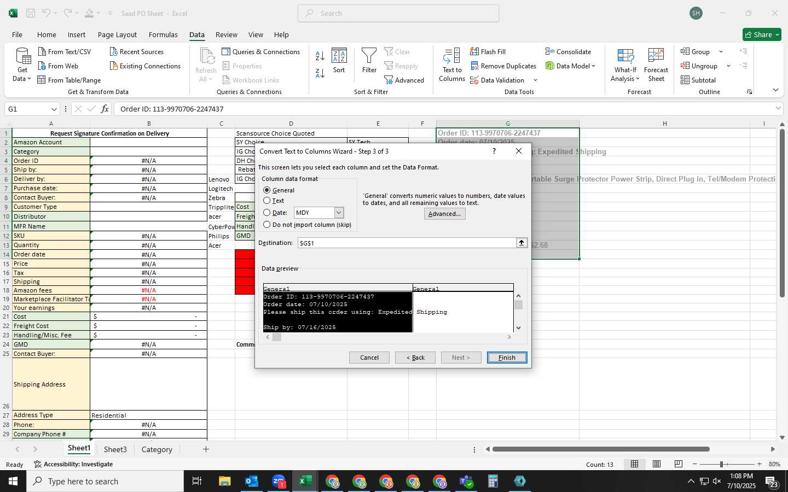Viewport: 788px width, 492px height.
Task: Open the Data Validation dropdown arrow
Action: (535, 80)
